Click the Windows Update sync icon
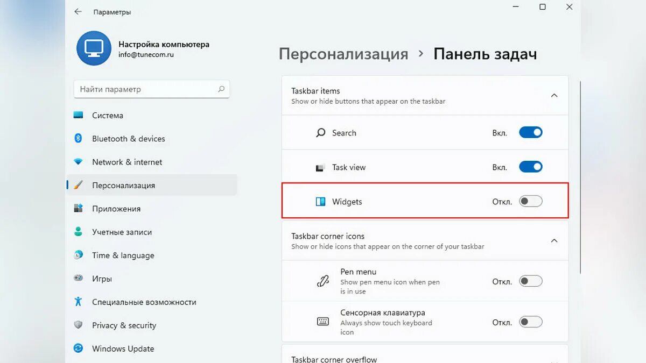 [78, 348]
